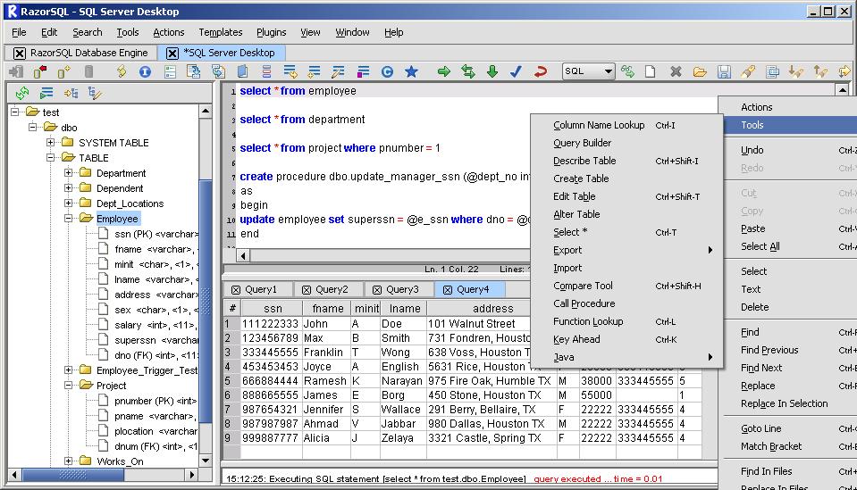The height and width of the screenshot is (490, 857).
Task: Commit with the blue checkmark icon
Action: [x=516, y=71]
